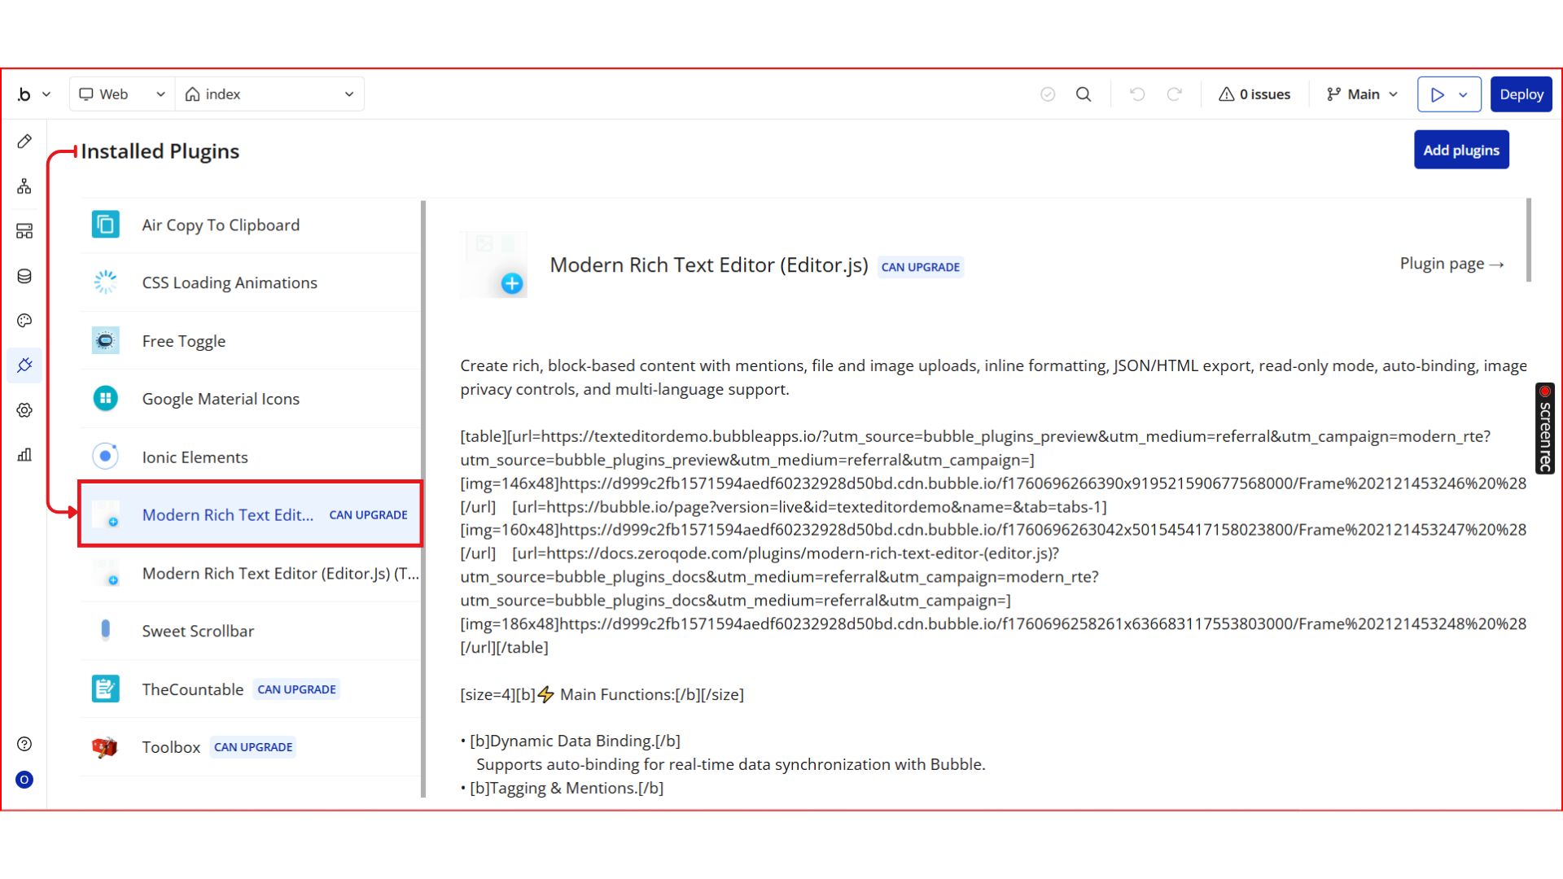
Task: Open the Logs chart icon in sidebar
Action: [x=24, y=455]
